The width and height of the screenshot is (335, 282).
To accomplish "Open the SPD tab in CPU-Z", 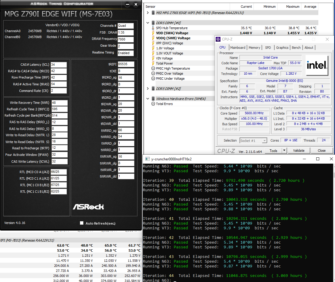I will pyautogui.click(x=268, y=48).
